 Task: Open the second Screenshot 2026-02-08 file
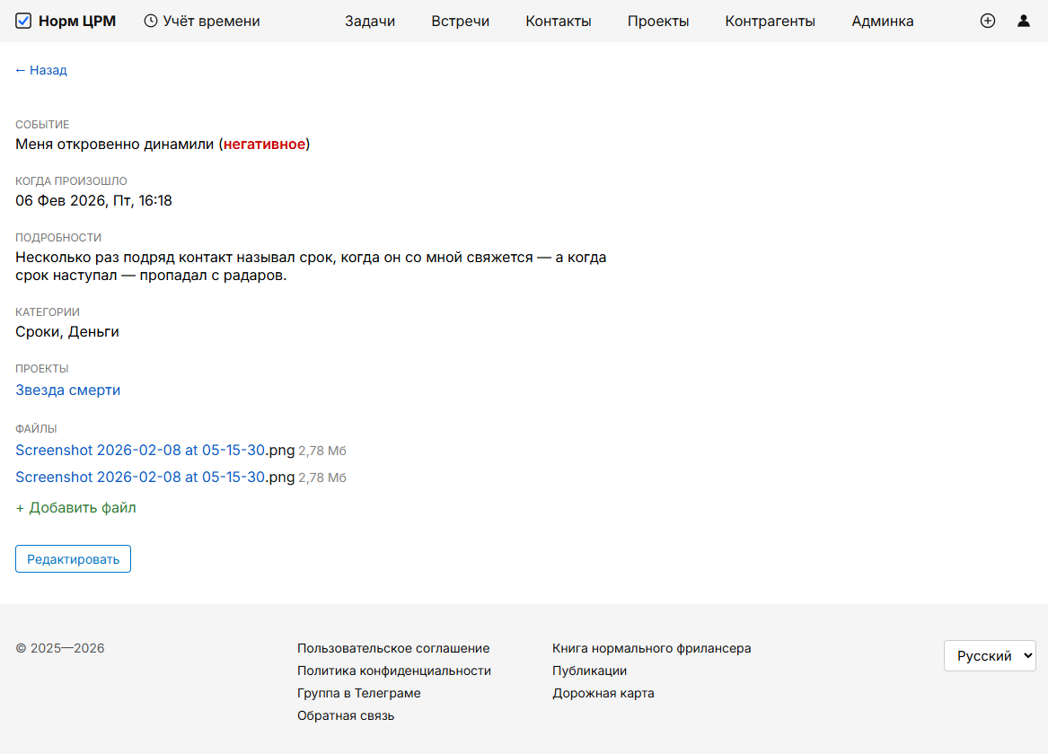(x=140, y=478)
